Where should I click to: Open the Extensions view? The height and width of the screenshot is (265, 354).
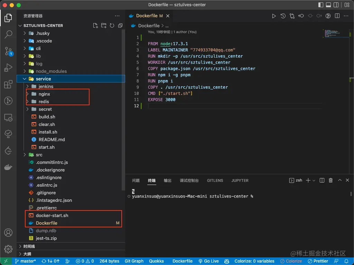[x=8, y=85]
